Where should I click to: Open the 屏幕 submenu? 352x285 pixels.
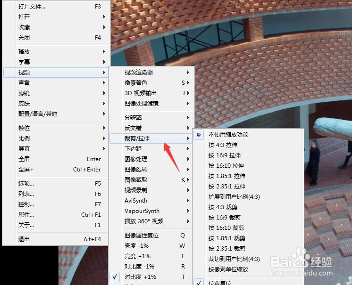click(56, 148)
